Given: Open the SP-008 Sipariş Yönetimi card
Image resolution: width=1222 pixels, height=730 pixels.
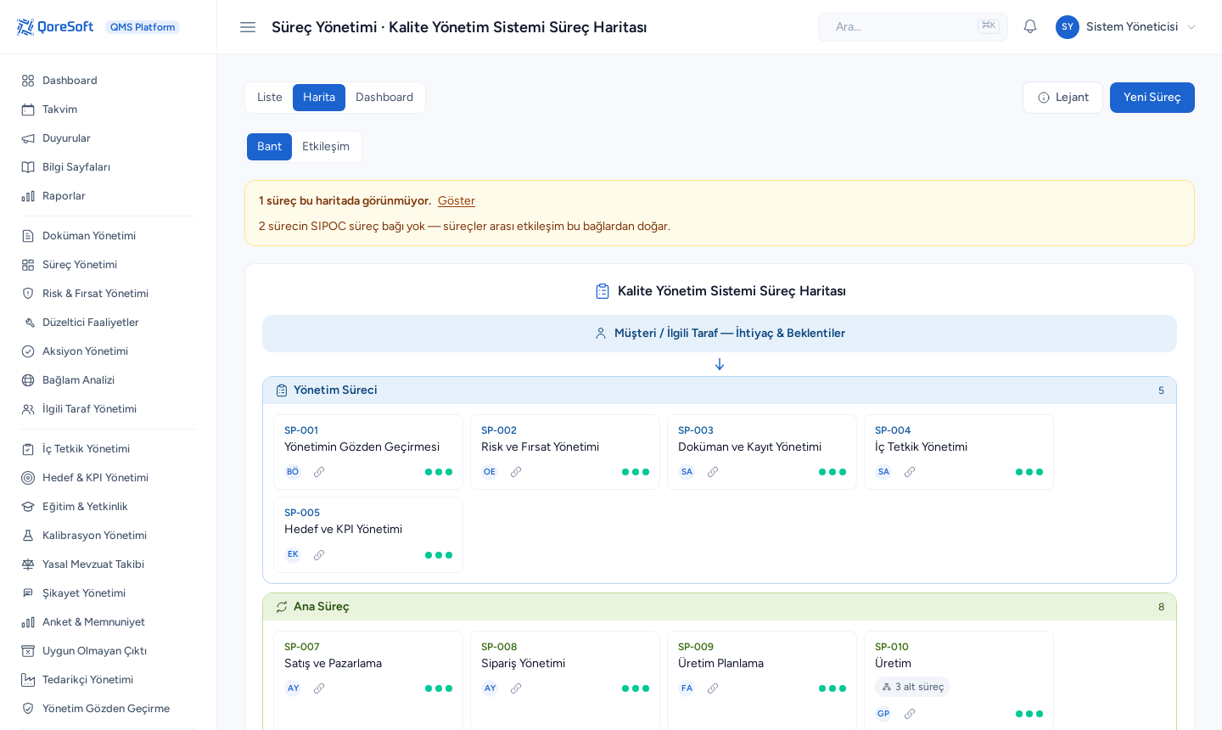Looking at the screenshot, I should [x=565, y=680].
